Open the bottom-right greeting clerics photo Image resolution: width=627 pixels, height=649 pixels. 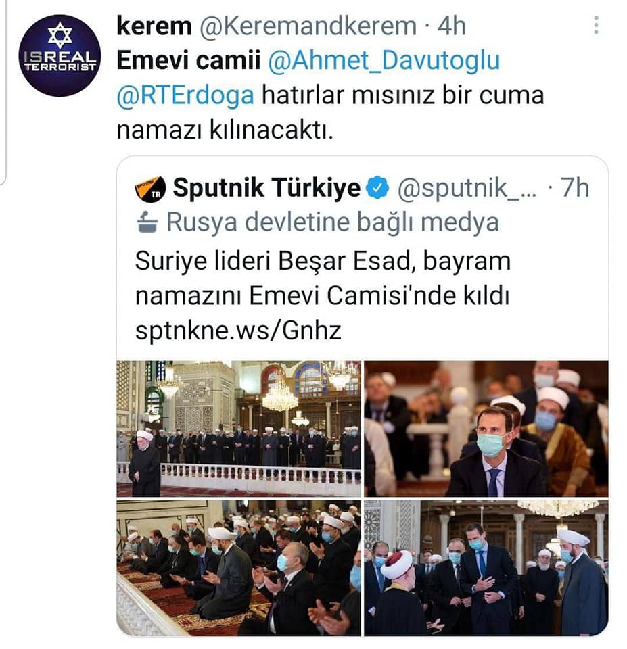486,568
